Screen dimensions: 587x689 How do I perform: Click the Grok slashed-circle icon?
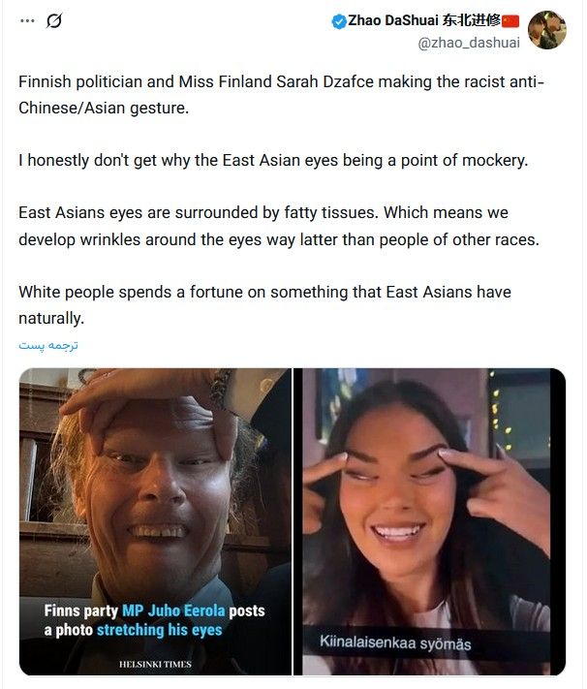(54, 20)
